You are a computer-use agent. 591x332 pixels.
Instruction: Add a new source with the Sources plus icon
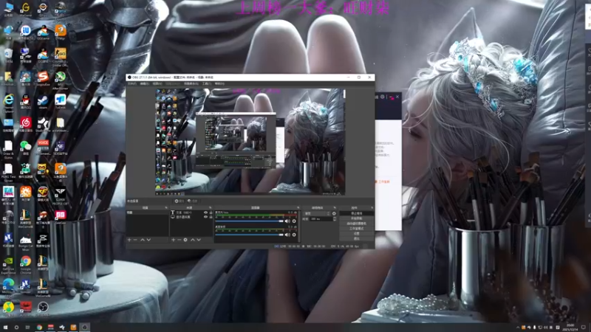pos(174,240)
